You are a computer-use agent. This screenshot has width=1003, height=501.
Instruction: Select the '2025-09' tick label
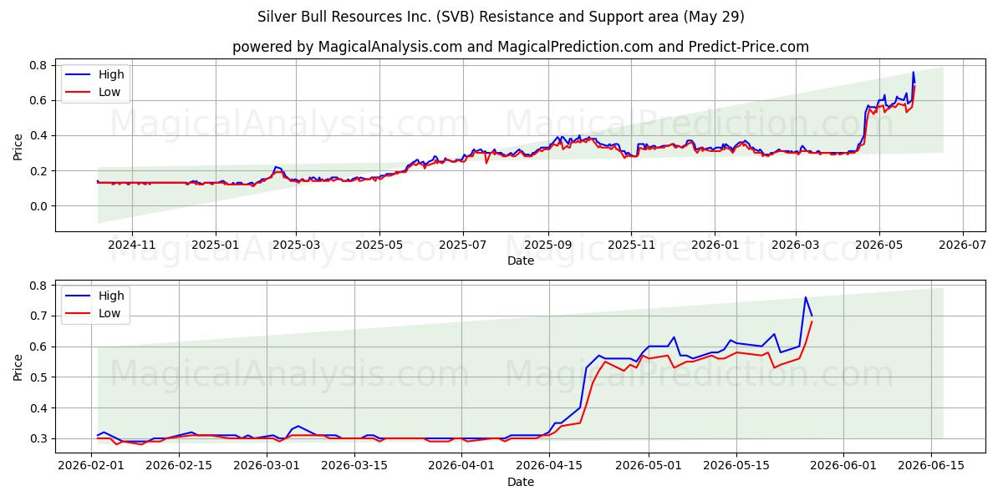coord(548,245)
